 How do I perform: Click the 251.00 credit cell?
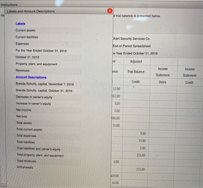pos(141,155)
